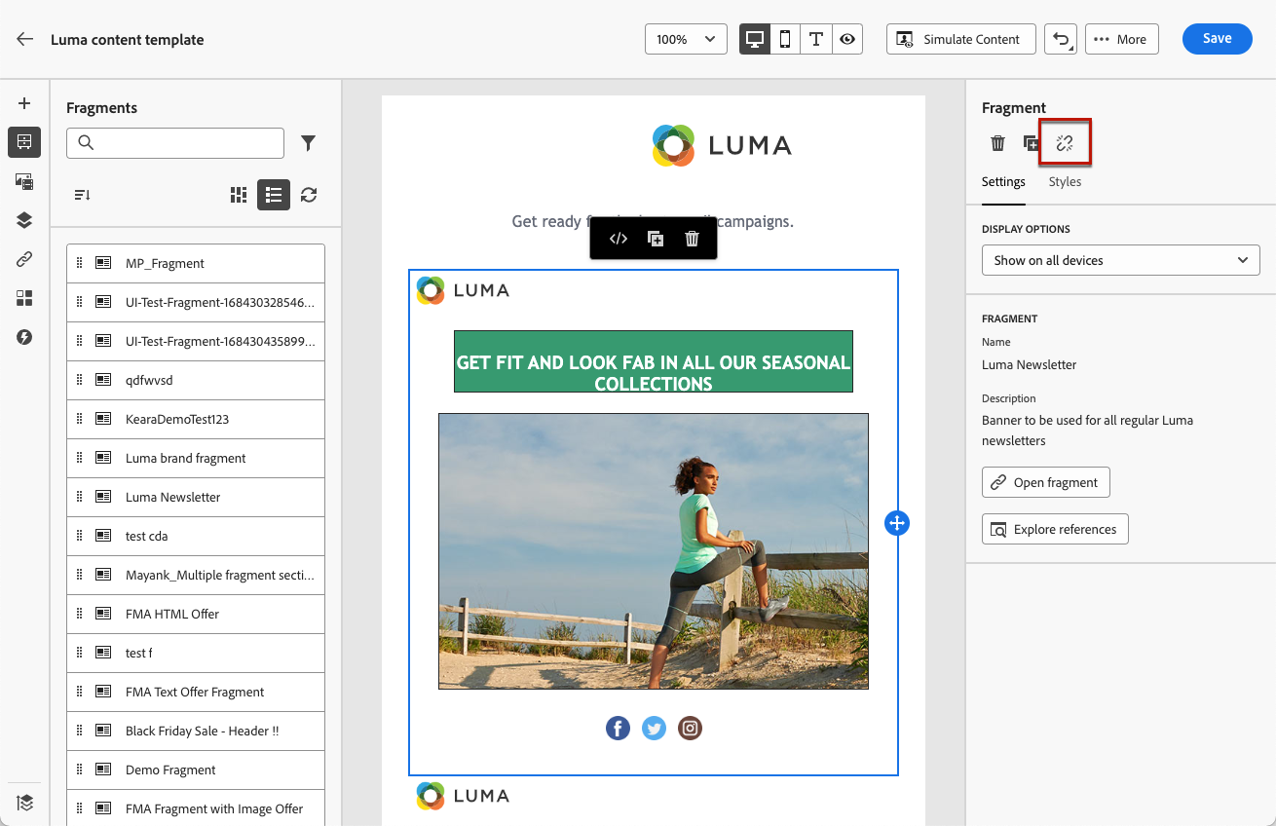Go back using the arrow beside Luma content template
This screenshot has height=826, width=1276.
click(x=25, y=40)
